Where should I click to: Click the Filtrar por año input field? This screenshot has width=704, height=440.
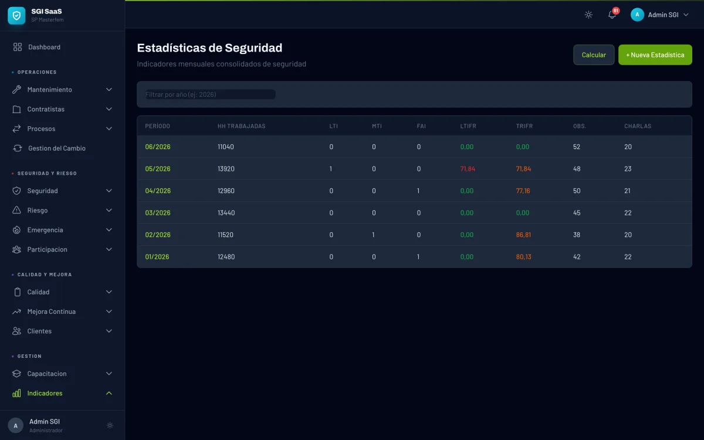pos(210,94)
